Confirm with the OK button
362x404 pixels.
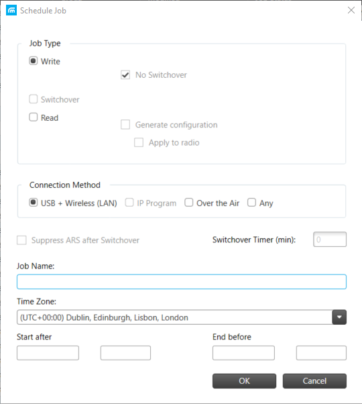coord(244,381)
